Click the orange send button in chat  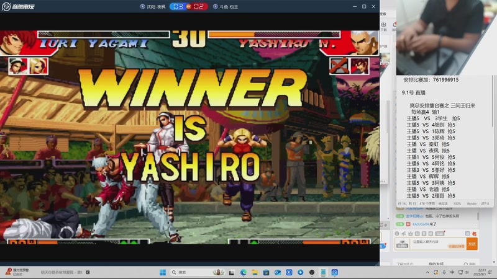[x=472, y=244]
